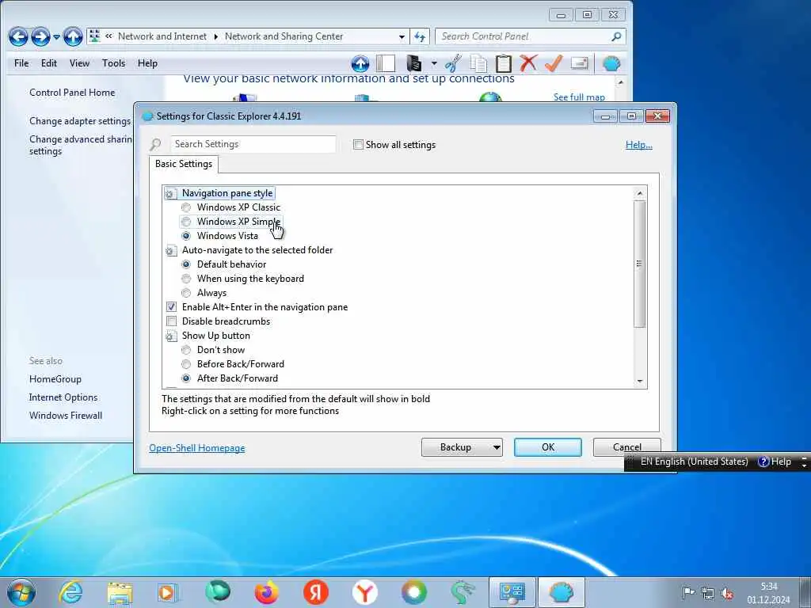This screenshot has width=811, height=608.
Task: Launch Firefox from the taskbar
Action: pos(266,592)
